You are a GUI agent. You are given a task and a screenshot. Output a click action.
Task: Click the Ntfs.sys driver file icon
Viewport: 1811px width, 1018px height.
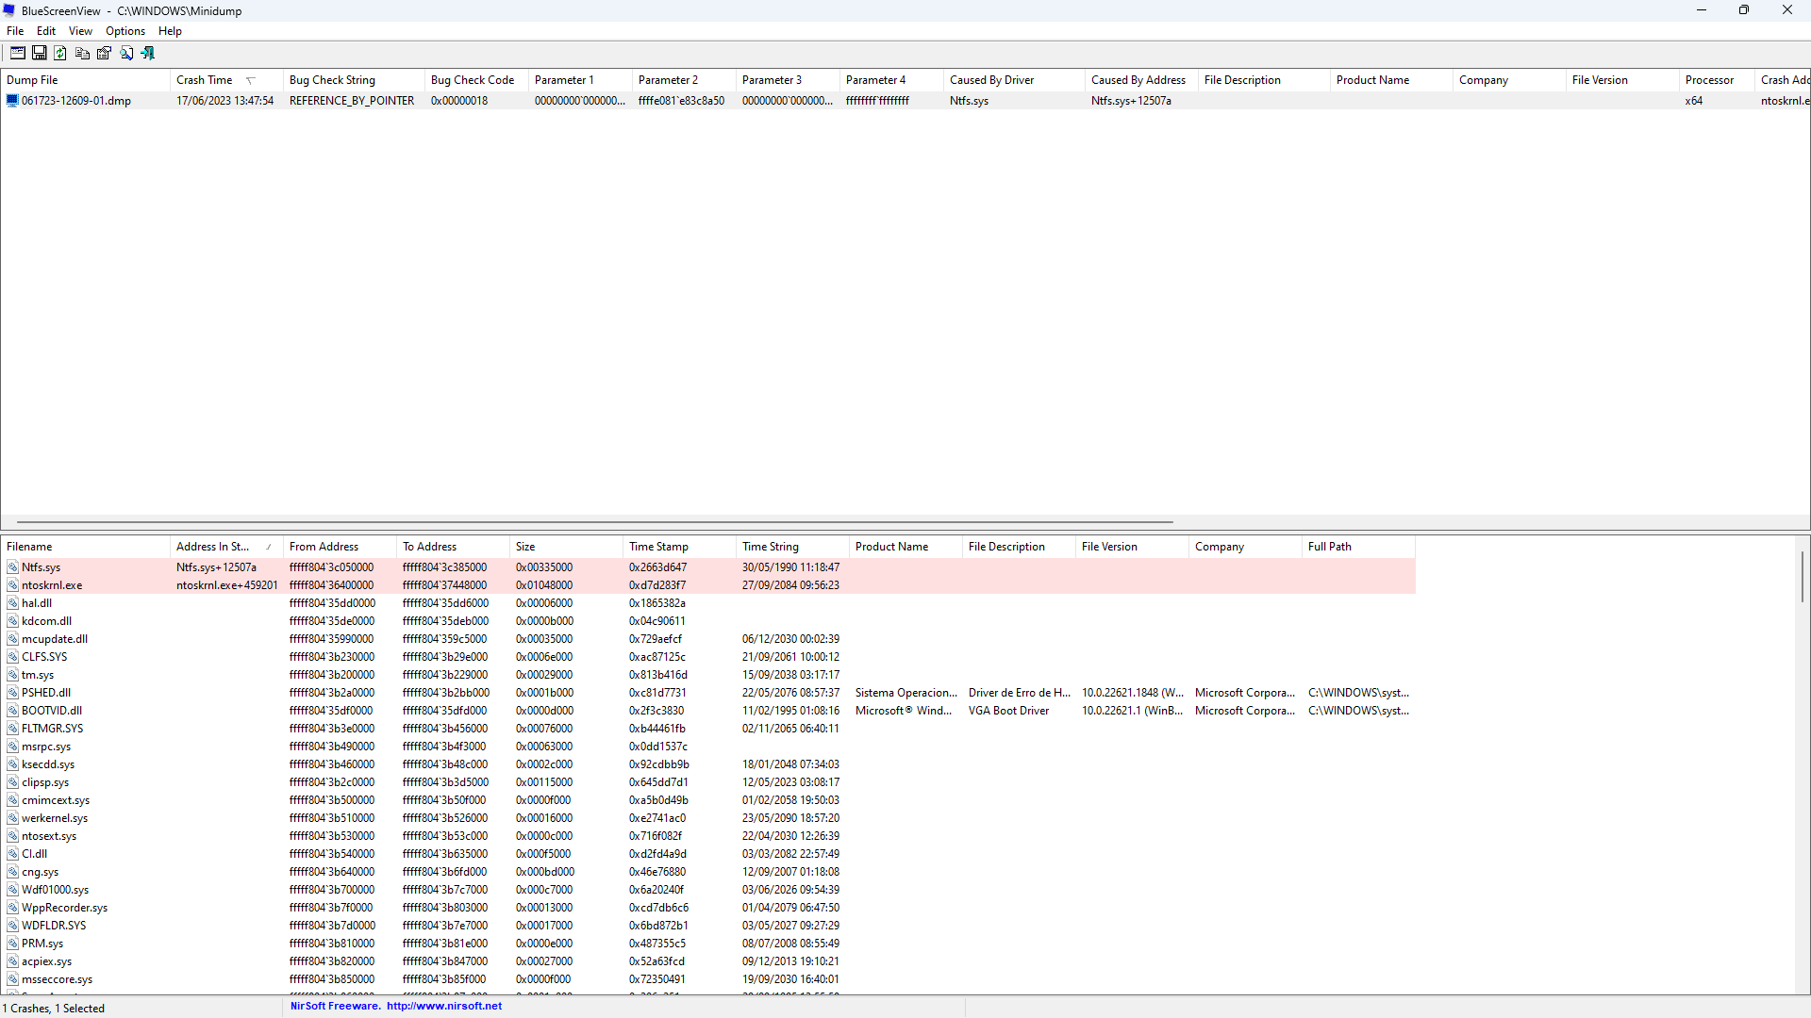pyautogui.click(x=12, y=567)
